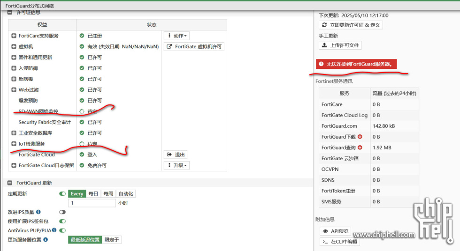Expand the FortiGate Cloud日志保留 row
Screen dimensions: 460x251
click(x=14, y=165)
